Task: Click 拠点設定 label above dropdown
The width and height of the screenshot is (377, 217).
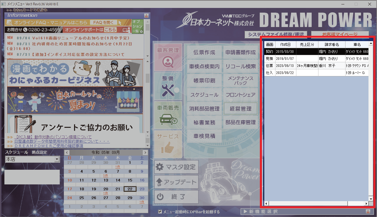Action: (x=39, y=152)
